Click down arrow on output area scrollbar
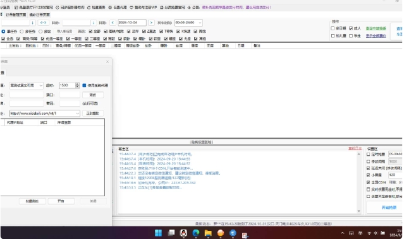The image size is (404, 239). [358, 211]
